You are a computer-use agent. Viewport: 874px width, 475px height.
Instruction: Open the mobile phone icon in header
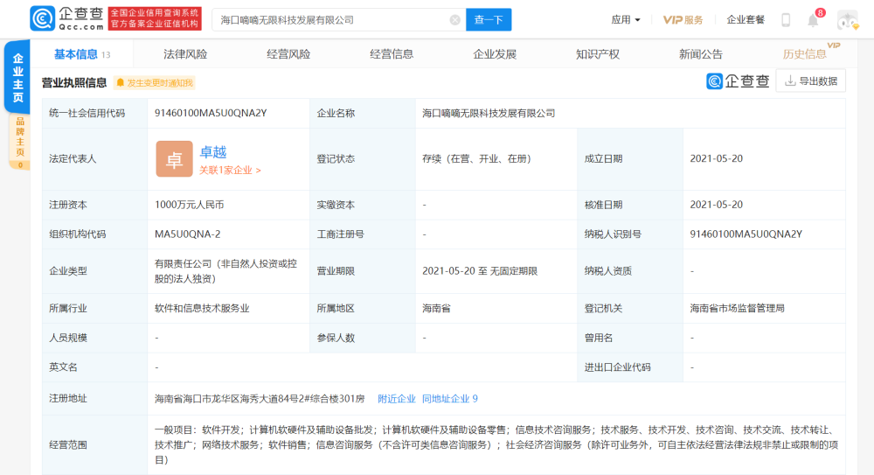(x=786, y=20)
